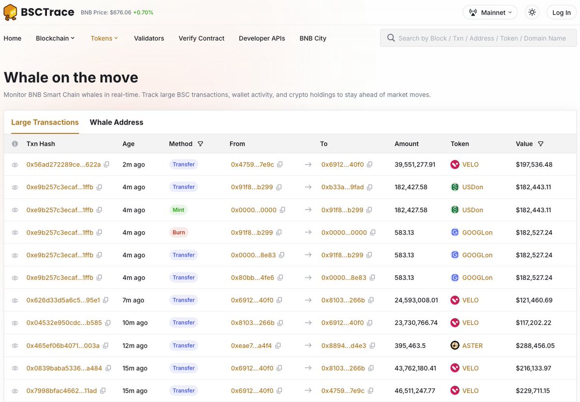Open the Value column filter

tap(540, 144)
